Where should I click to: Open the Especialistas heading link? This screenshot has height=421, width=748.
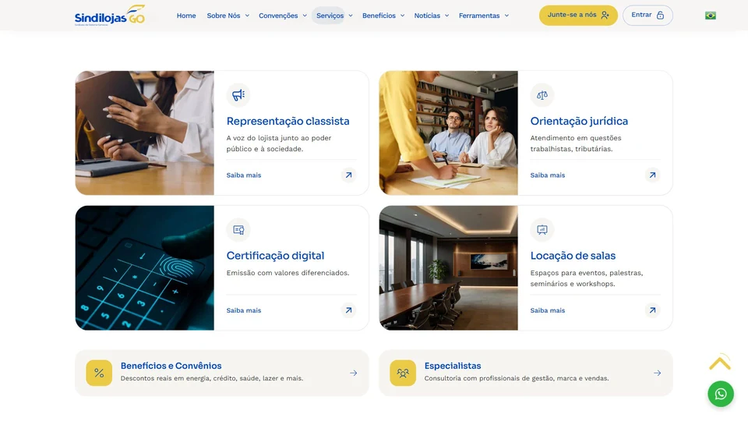tap(453, 366)
